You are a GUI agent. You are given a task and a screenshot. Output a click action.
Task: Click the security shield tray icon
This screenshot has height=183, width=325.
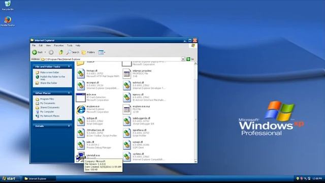pyautogui.click(x=298, y=178)
